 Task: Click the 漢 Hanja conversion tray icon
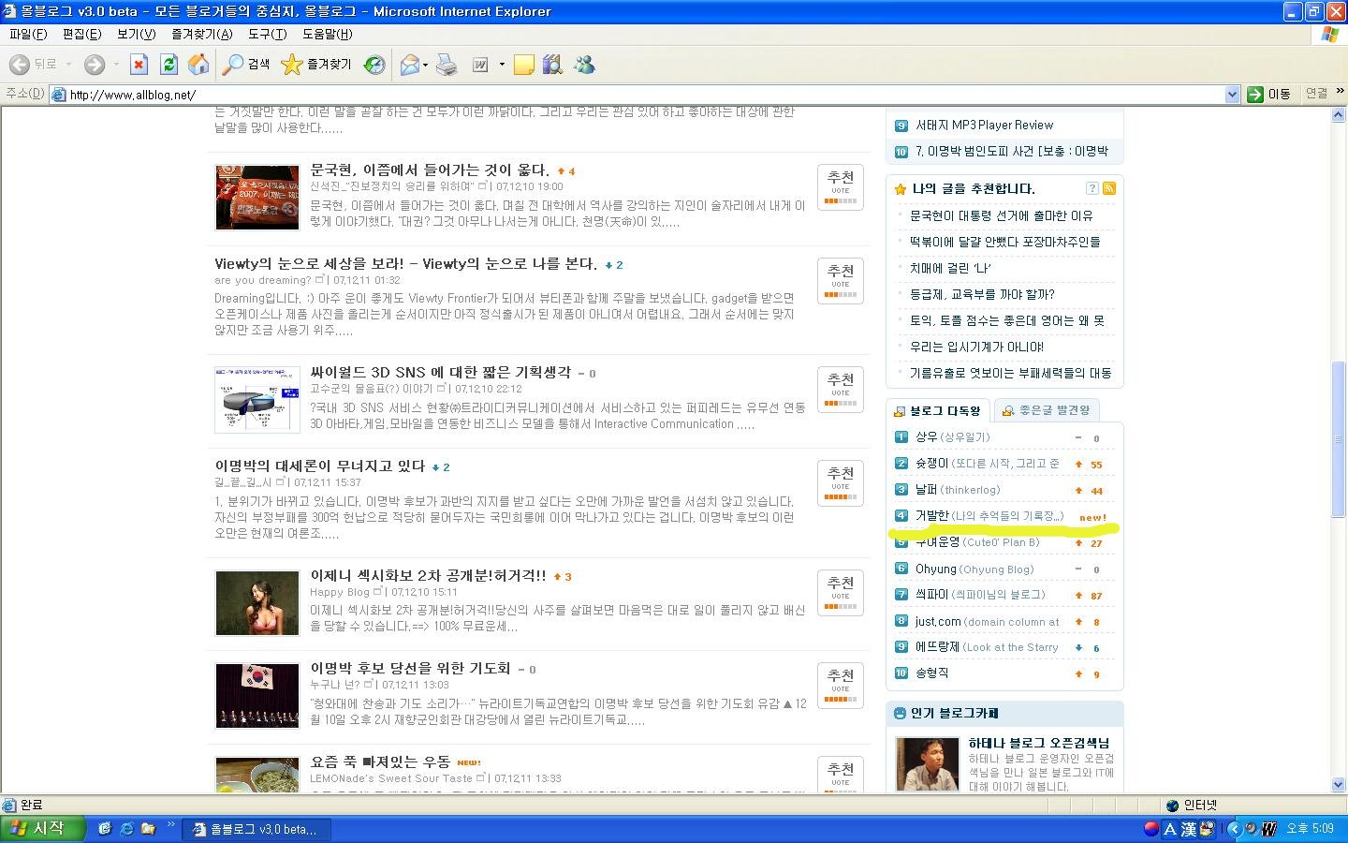(1189, 829)
